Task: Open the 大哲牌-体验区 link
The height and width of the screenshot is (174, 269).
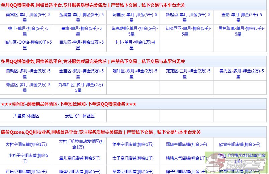Action: tap(26, 116)
